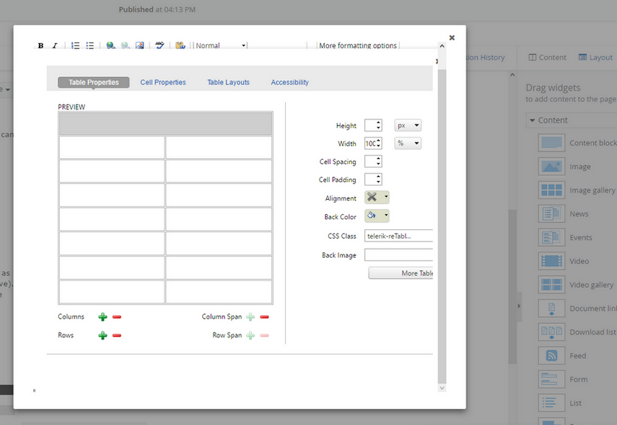The image size is (617, 425).
Task: Close the table editor dialog
Action: pyautogui.click(x=452, y=38)
